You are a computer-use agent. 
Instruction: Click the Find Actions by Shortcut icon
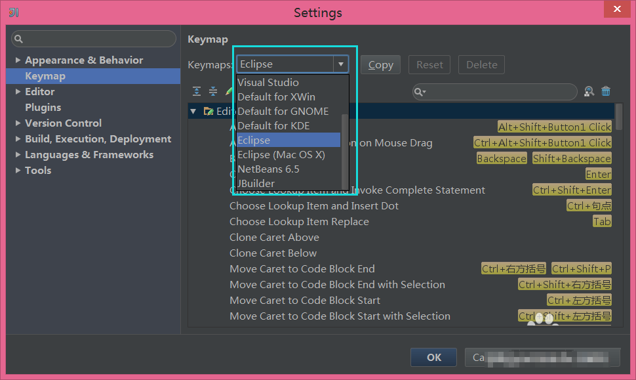point(589,91)
